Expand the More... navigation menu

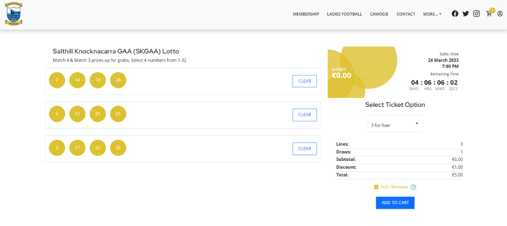click(x=432, y=14)
